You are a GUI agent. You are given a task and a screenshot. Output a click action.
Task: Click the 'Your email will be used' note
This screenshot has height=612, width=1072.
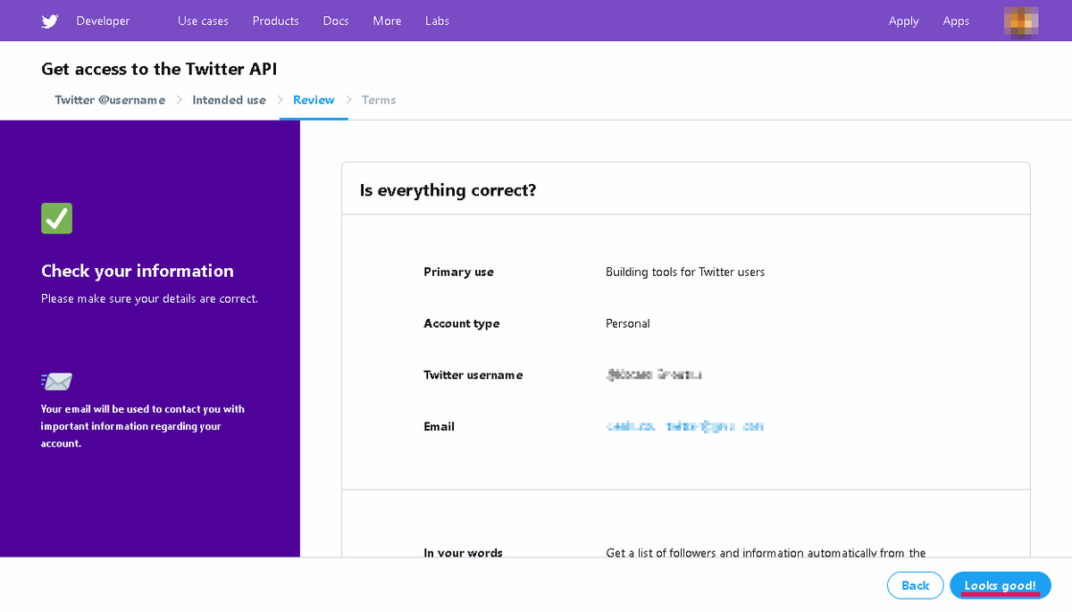tap(143, 426)
